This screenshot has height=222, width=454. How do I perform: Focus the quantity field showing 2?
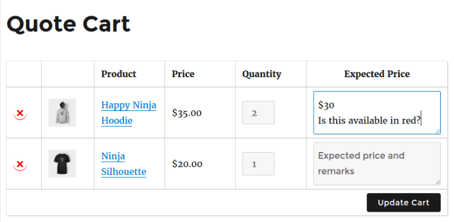(258, 113)
